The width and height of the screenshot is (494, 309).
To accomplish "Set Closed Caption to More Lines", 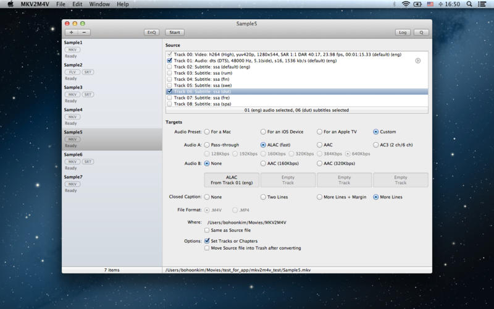I will pos(375,197).
